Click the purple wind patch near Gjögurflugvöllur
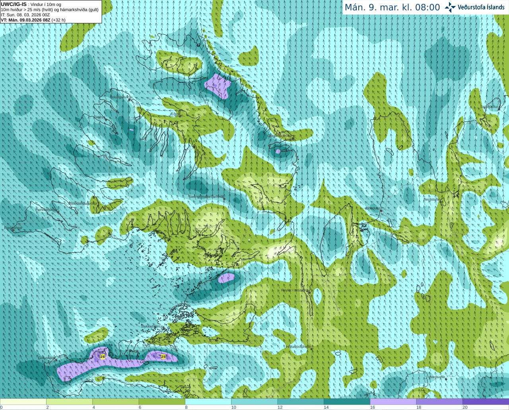Image resolution: width=509 pixels, height=410 pixels. click(278, 151)
